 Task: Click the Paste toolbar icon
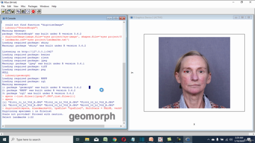click(x=23, y=12)
